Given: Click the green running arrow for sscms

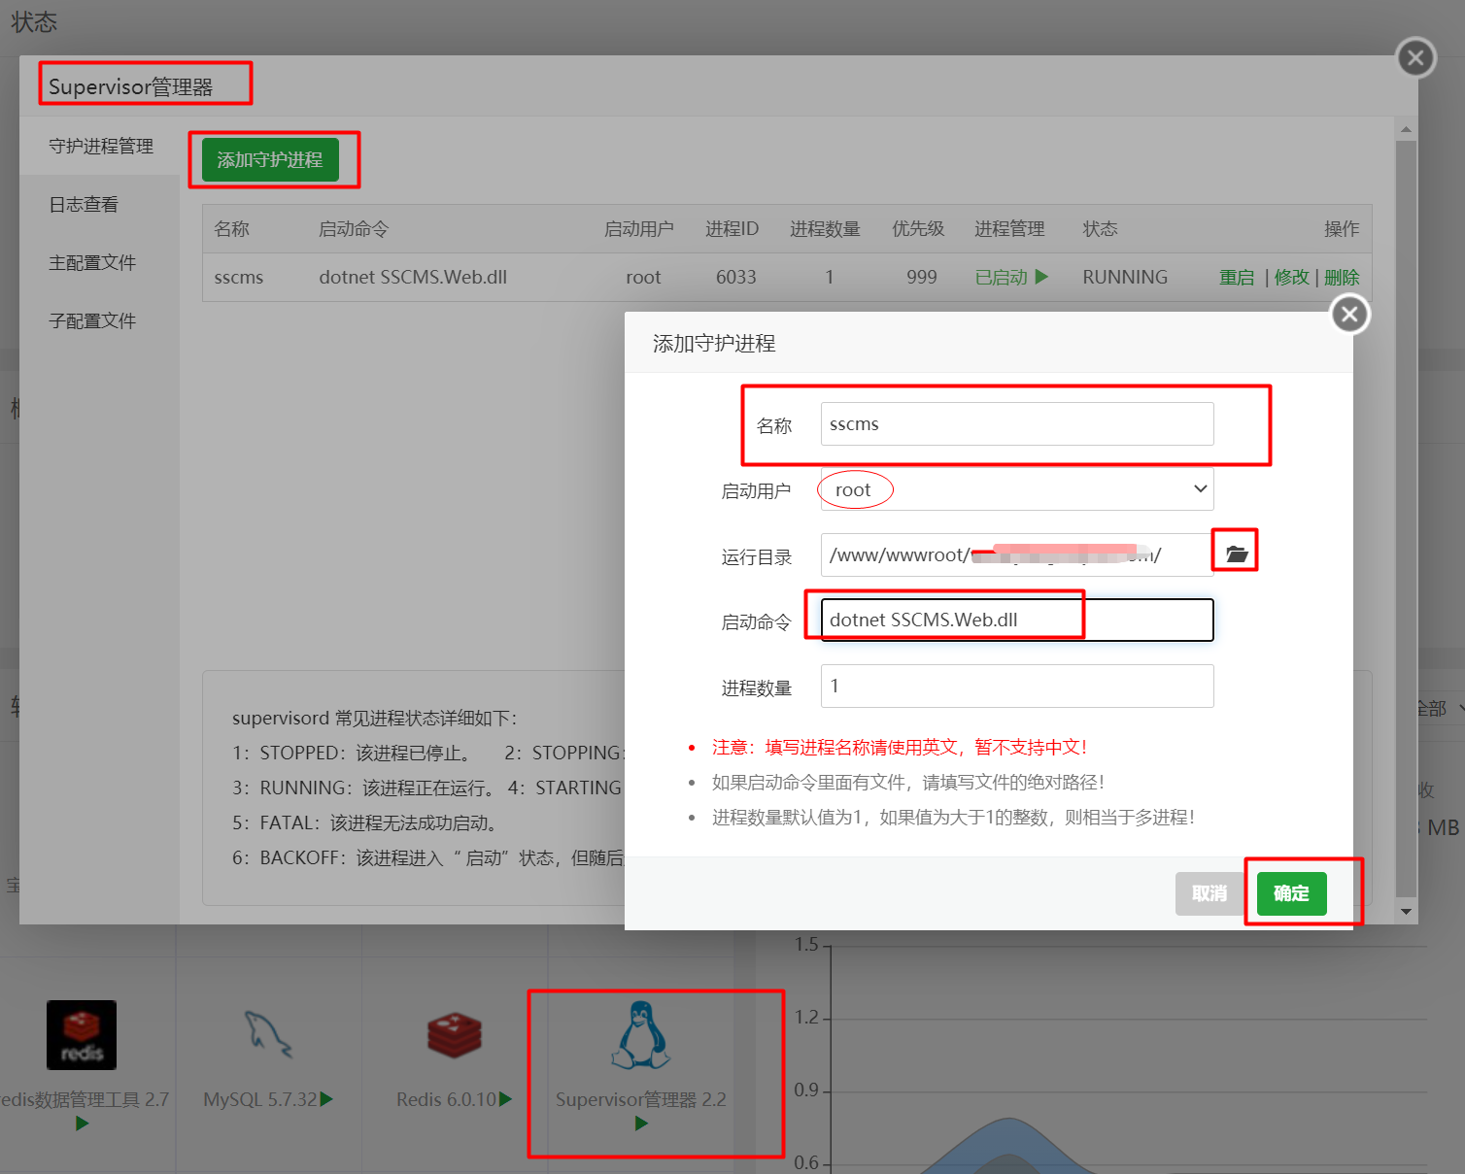Looking at the screenshot, I should pyautogui.click(x=1041, y=277).
